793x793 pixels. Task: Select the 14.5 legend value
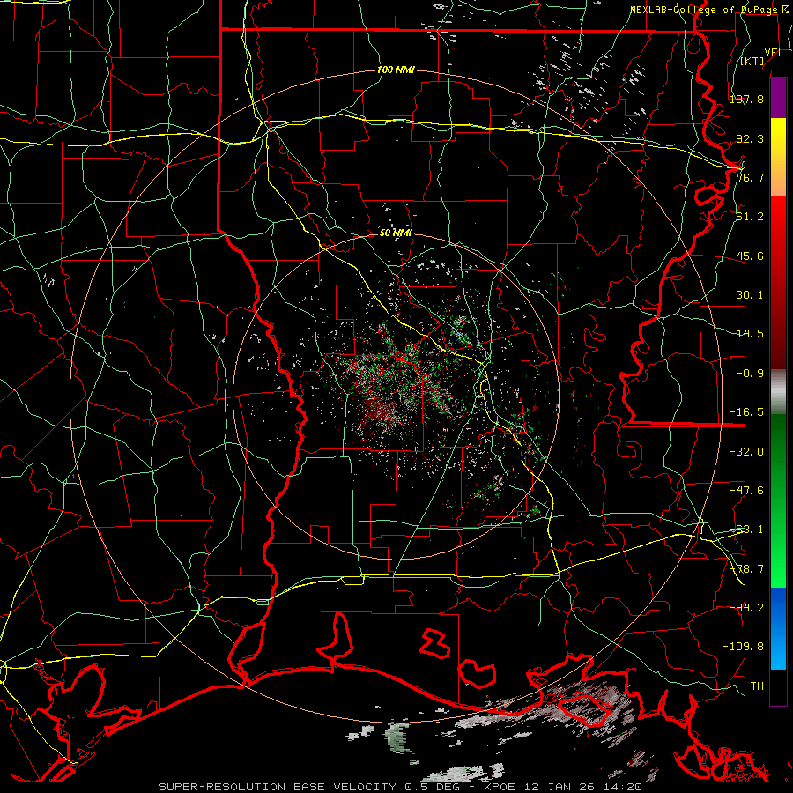click(750, 334)
